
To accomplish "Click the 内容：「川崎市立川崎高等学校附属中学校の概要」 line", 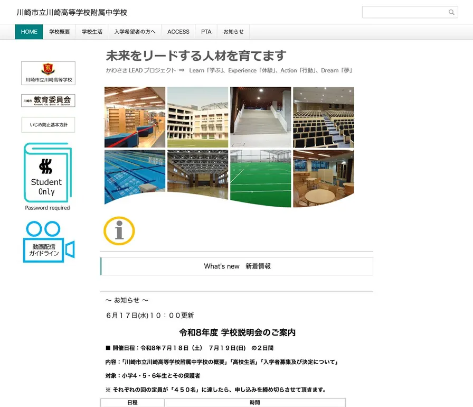I will 222,362.
